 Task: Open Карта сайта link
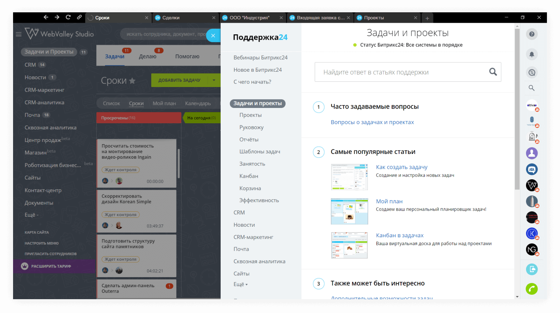pyautogui.click(x=37, y=232)
